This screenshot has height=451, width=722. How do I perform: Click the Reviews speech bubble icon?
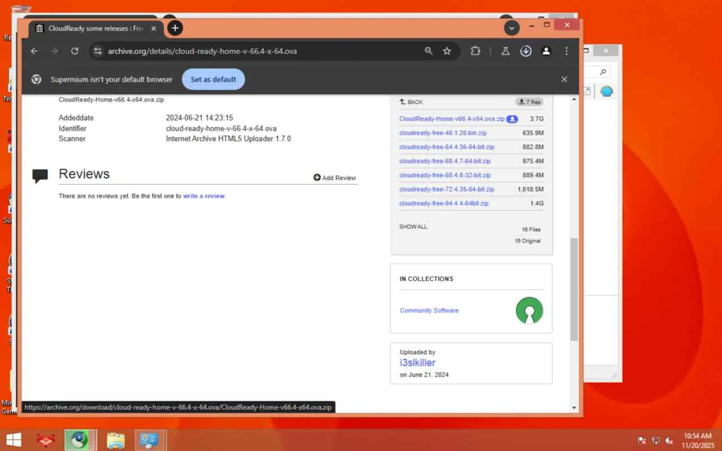(40, 176)
